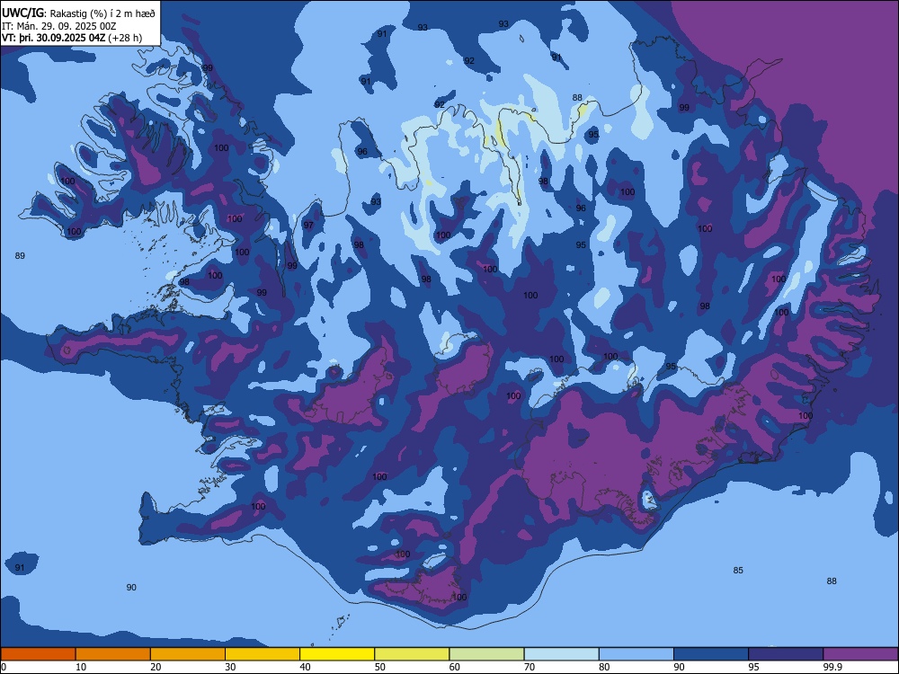The height and width of the screenshot is (674, 899).
Task: Click the '97' humidity value on the map
Action: (308, 225)
